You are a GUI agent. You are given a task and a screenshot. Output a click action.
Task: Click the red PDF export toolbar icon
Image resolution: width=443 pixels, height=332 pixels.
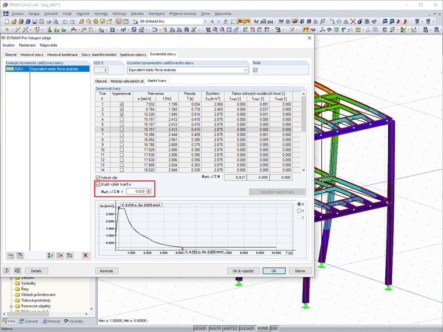pos(399,22)
